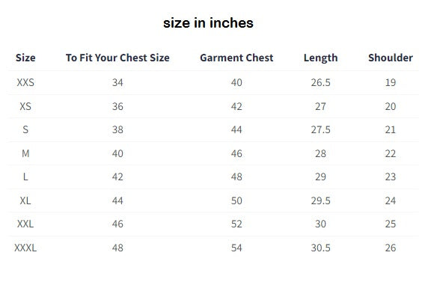Select shoulder value 19 in XXS row
This screenshot has height=288, width=431.
point(391,82)
